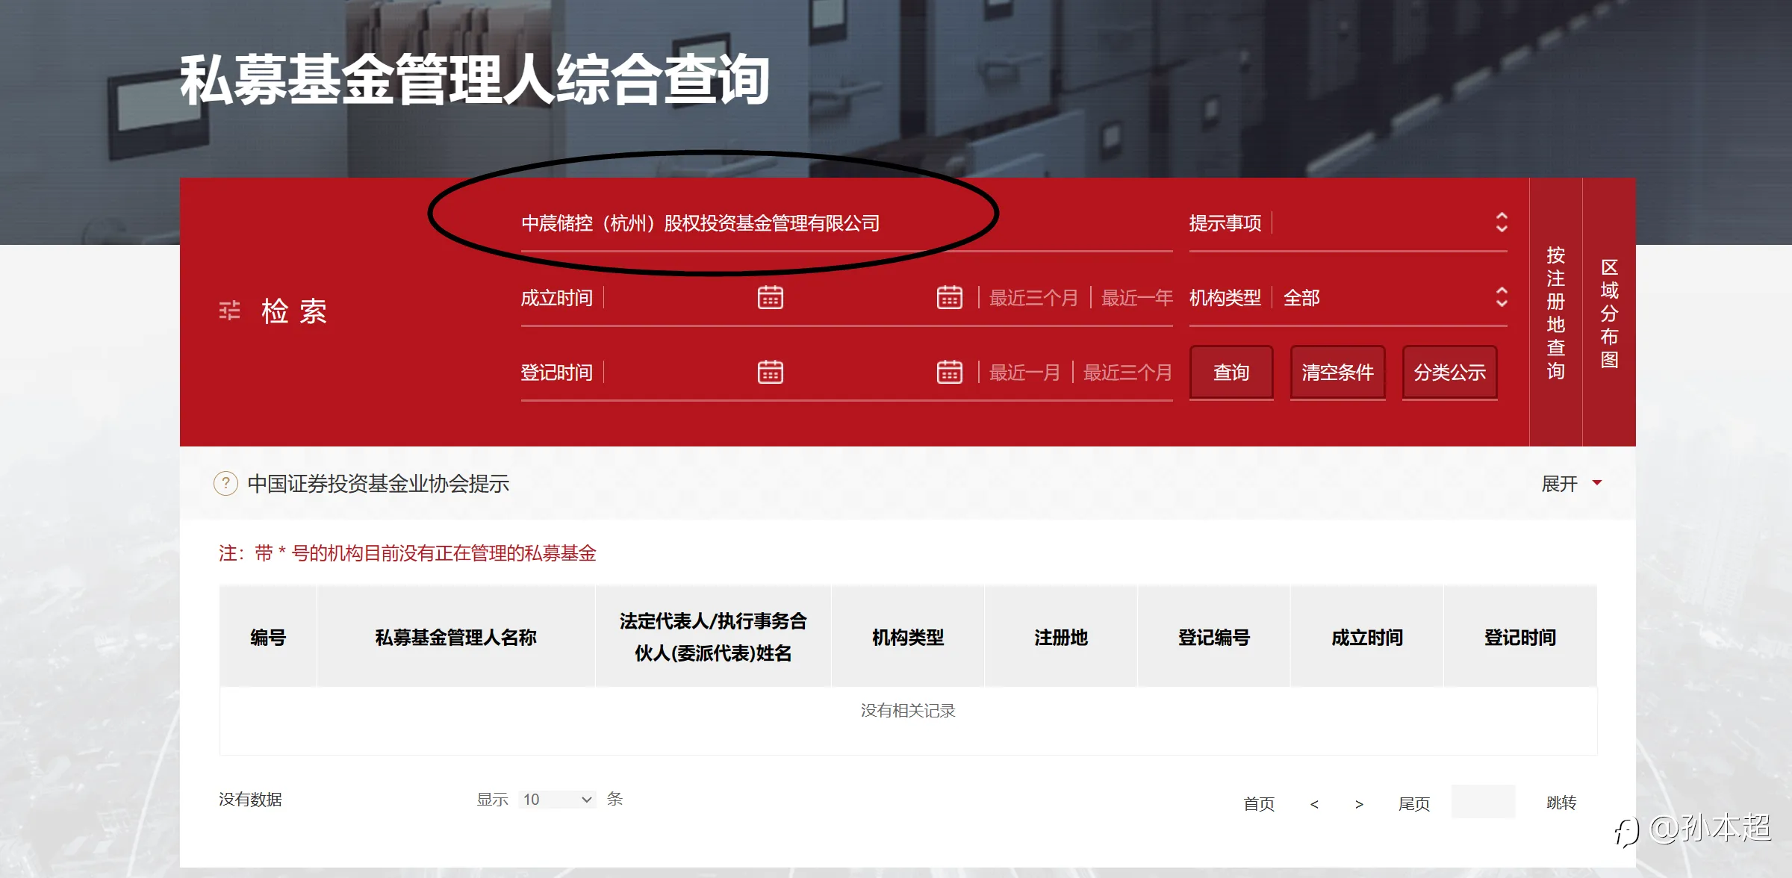Click the 登记时间 column header in table

tap(1520, 637)
